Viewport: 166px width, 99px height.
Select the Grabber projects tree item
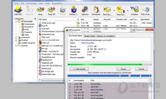click(x=27, y=43)
